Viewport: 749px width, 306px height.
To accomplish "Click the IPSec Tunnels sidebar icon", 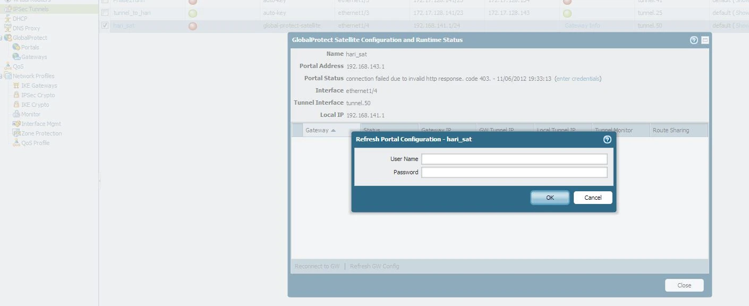I will (x=8, y=9).
